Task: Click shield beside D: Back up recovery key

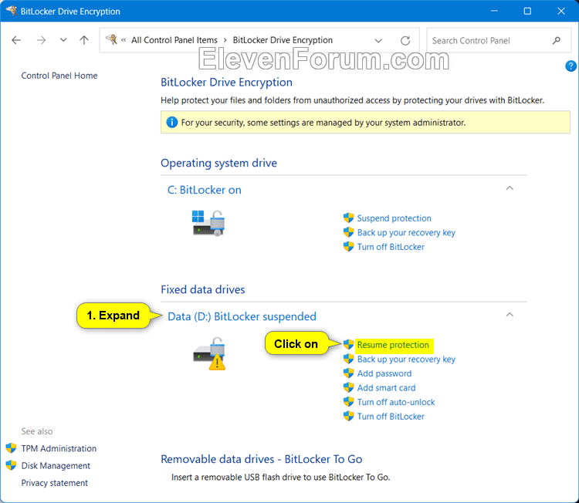Action: [x=348, y=359]
